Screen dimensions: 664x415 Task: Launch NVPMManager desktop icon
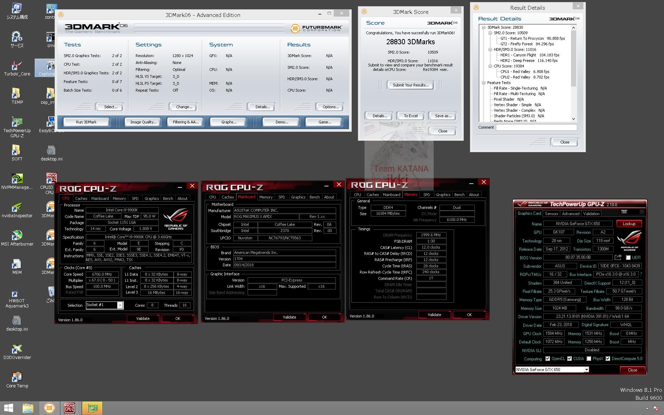17,181
